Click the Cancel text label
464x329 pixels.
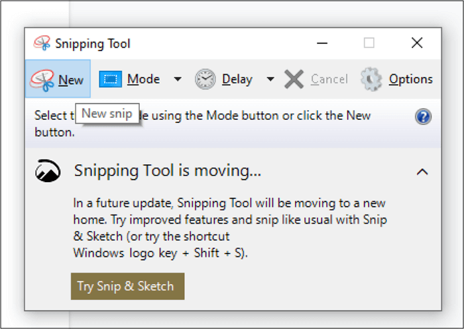pos(329,79)
